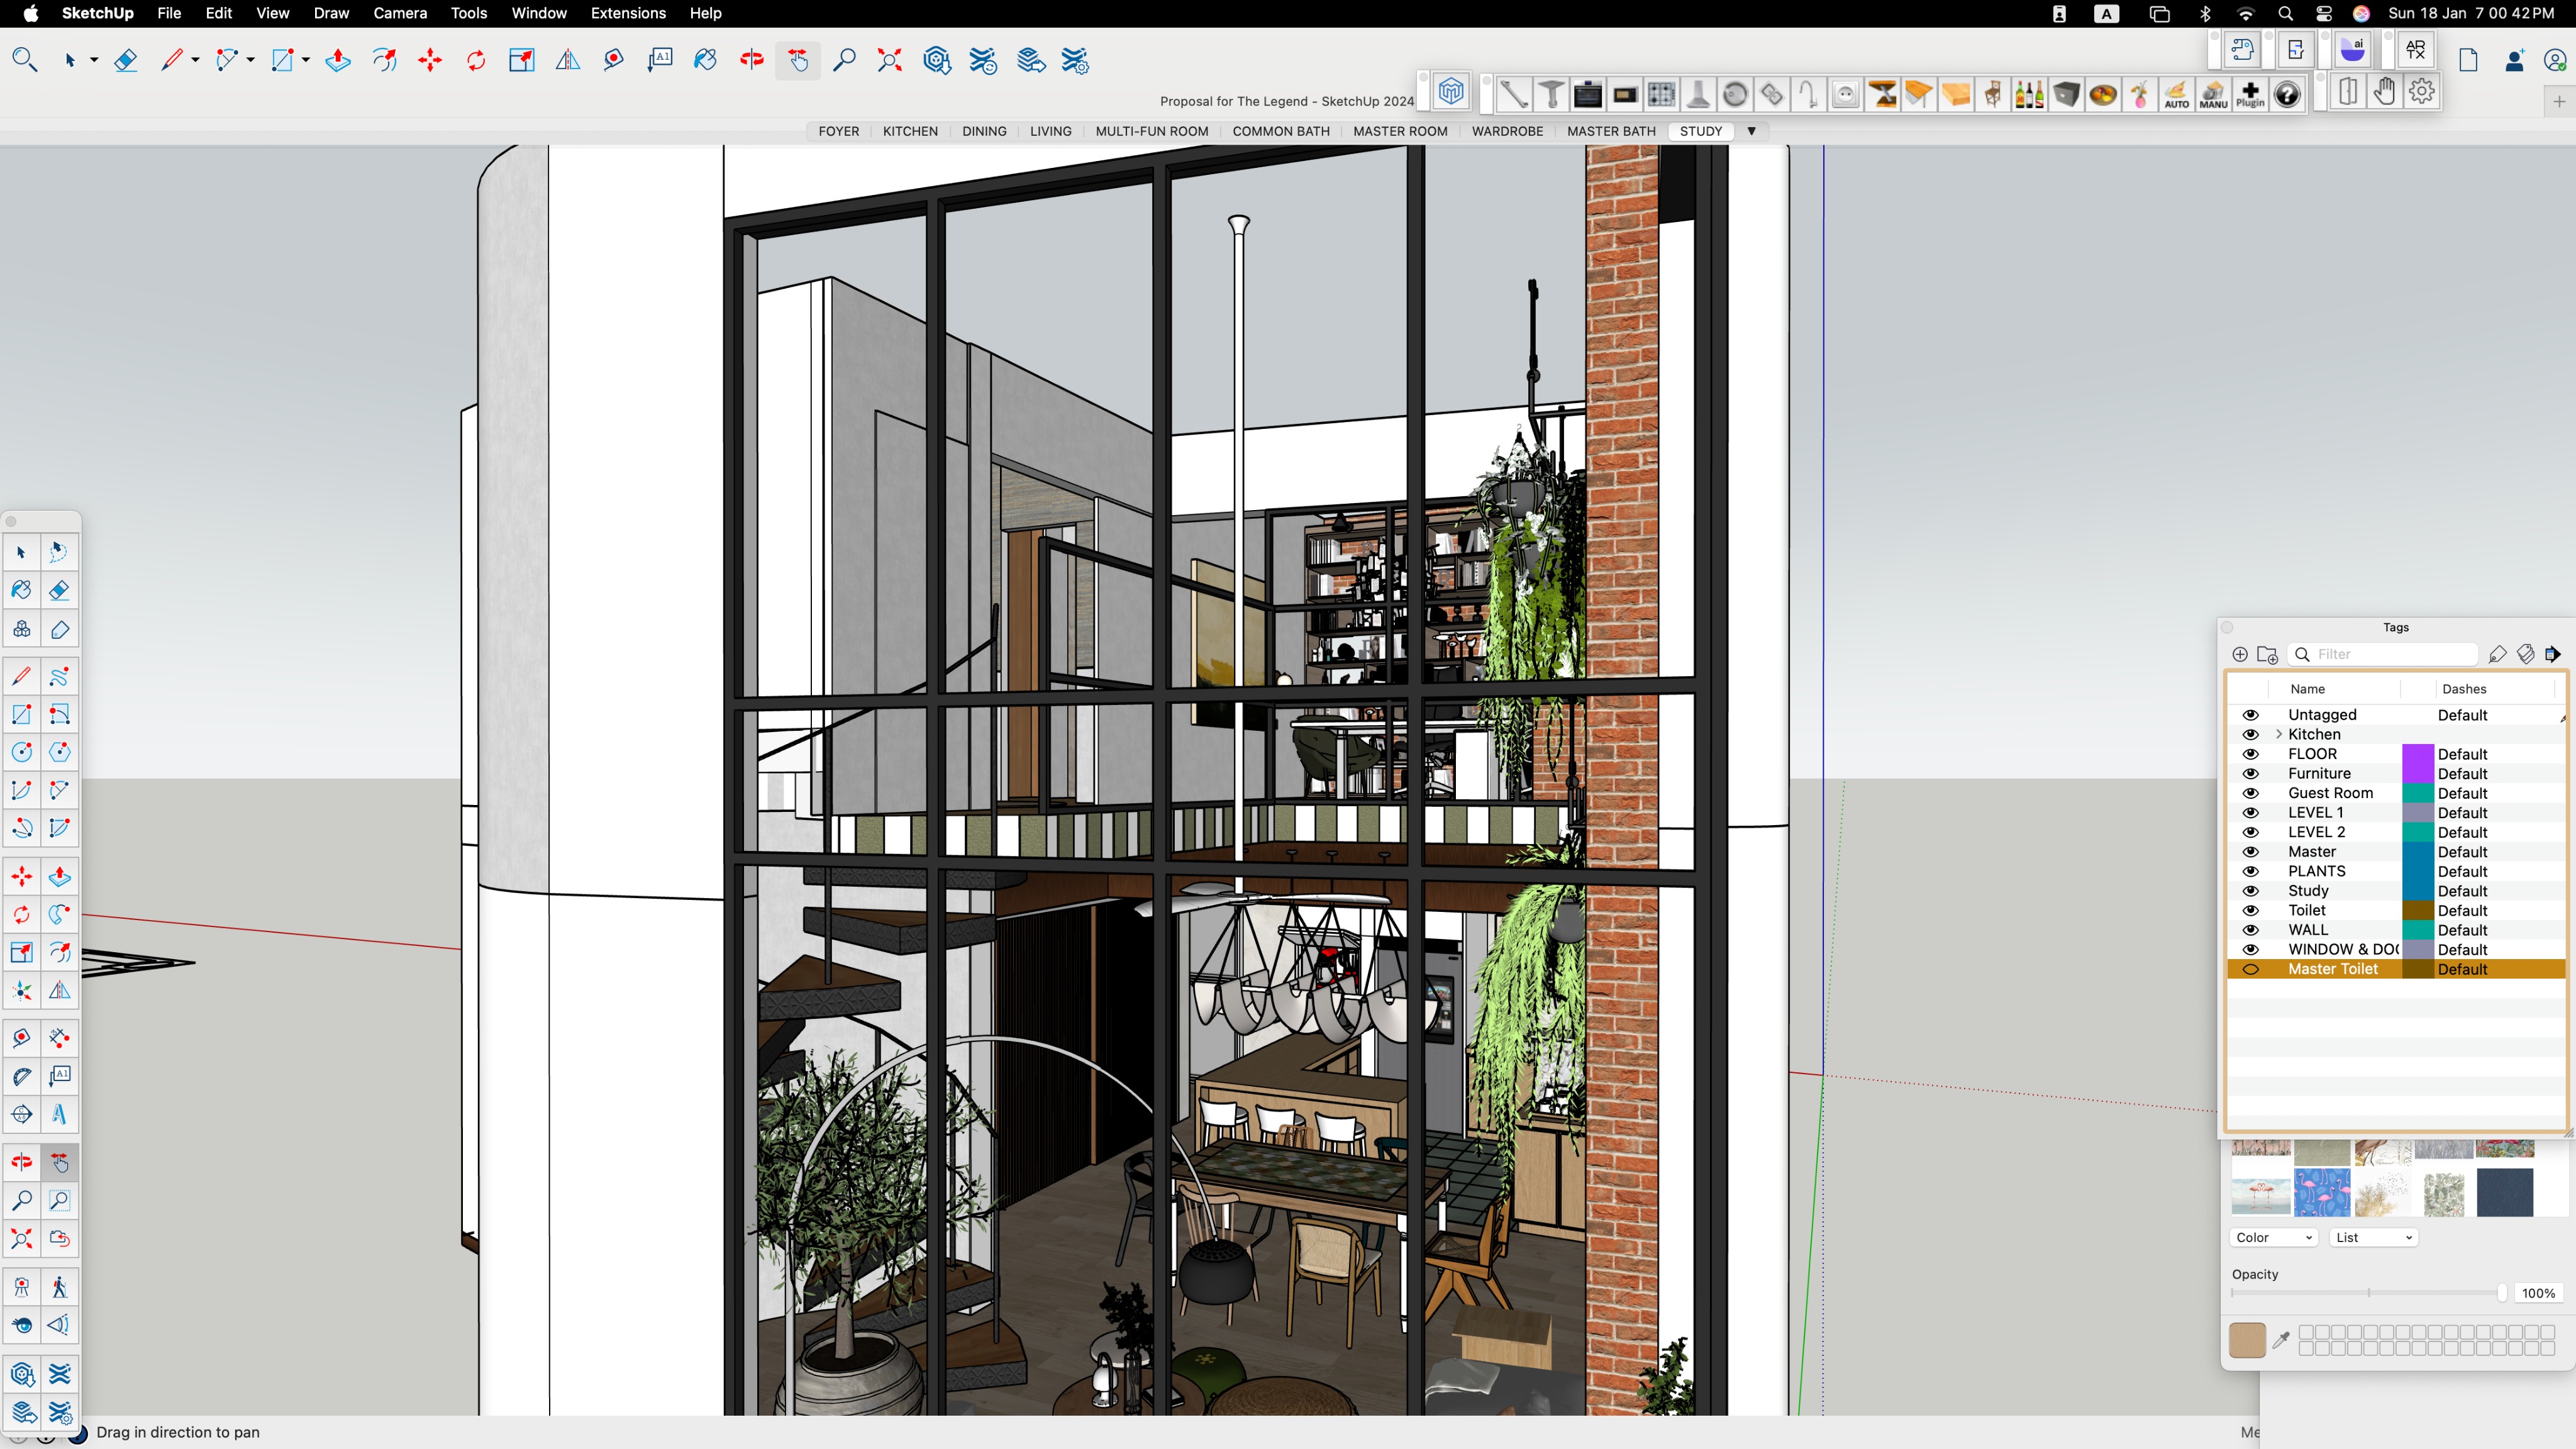Select the Walk tool in left palette
This screenshot has height=1449, width=2576.
click(59, 1287)
